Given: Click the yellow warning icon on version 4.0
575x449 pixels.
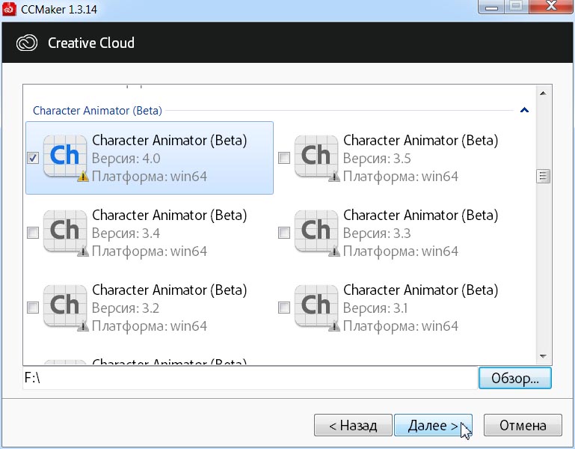Looking at the screenshot, I should coord(83,177).
